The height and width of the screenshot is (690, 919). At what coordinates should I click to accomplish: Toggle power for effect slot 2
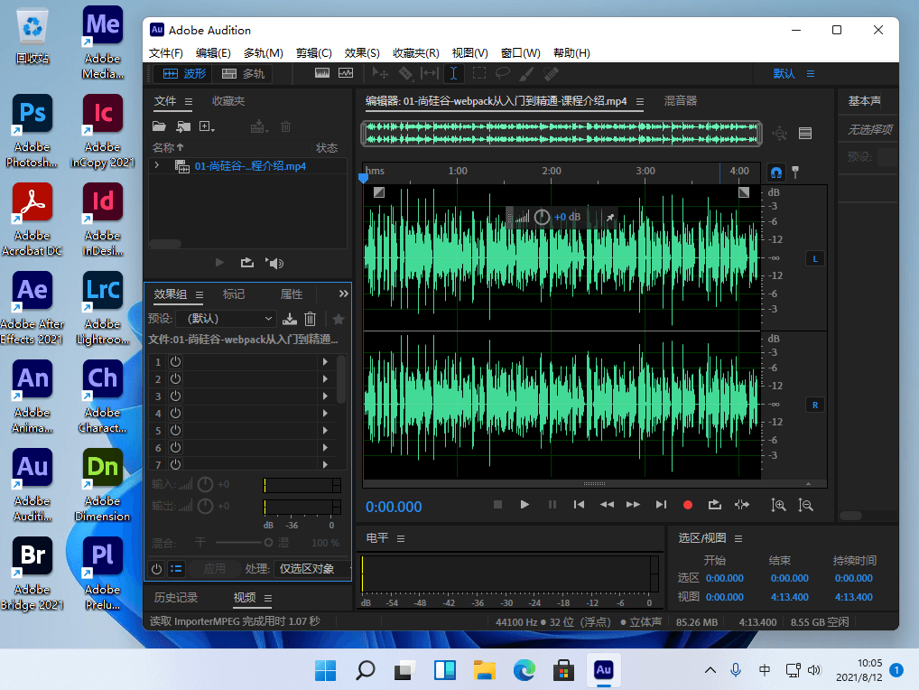tap(175, 378)
